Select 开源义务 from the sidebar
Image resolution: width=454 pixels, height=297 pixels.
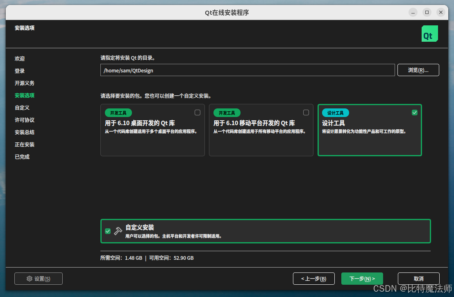click(x=24, y=83)
